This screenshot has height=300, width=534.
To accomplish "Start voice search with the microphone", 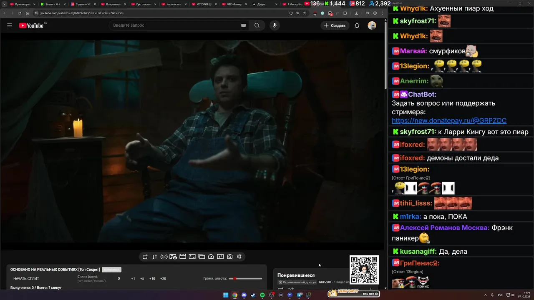I will click(275, 25).
